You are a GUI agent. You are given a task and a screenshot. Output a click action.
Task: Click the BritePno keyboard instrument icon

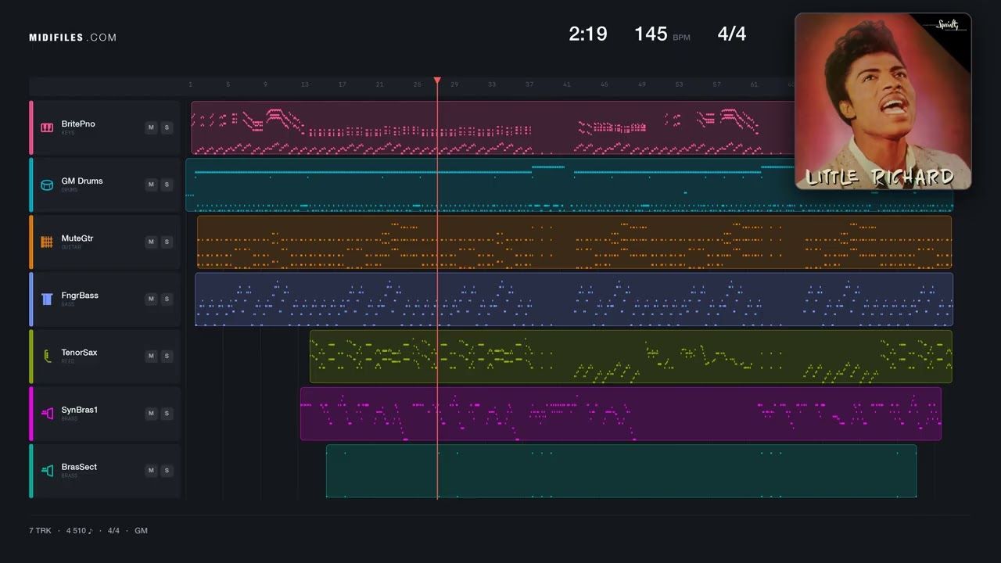click(x=47, y=127)
